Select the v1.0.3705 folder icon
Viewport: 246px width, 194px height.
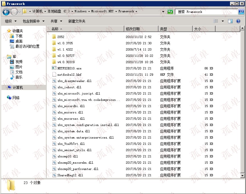54,43
